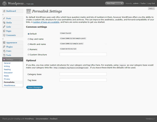Click the Tools icon in sidebar
The height and width of the screenshot is (122, 157).
[4, 55]
